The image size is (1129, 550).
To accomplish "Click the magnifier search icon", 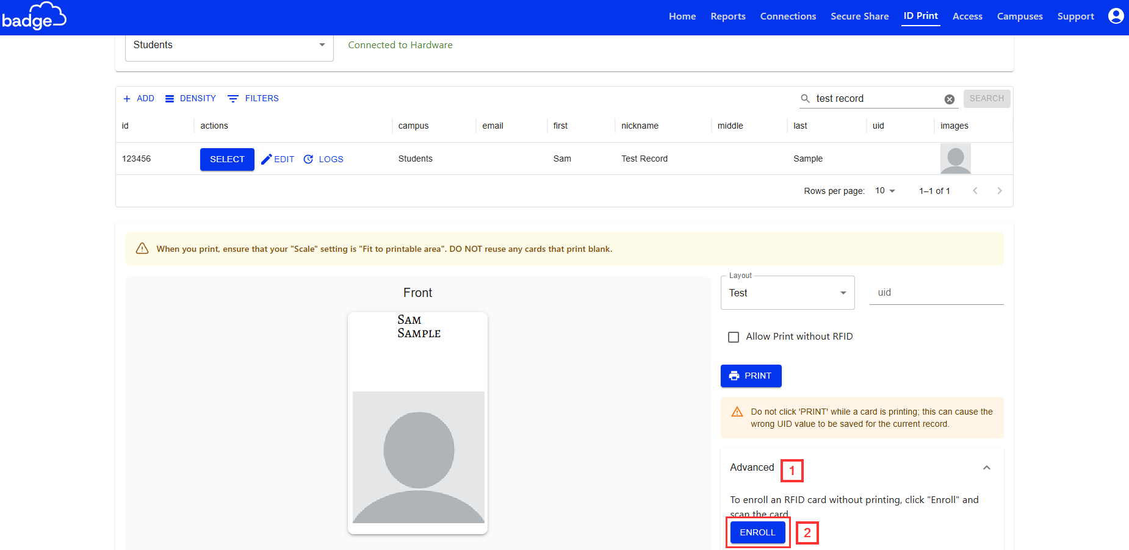I will 806,99.
